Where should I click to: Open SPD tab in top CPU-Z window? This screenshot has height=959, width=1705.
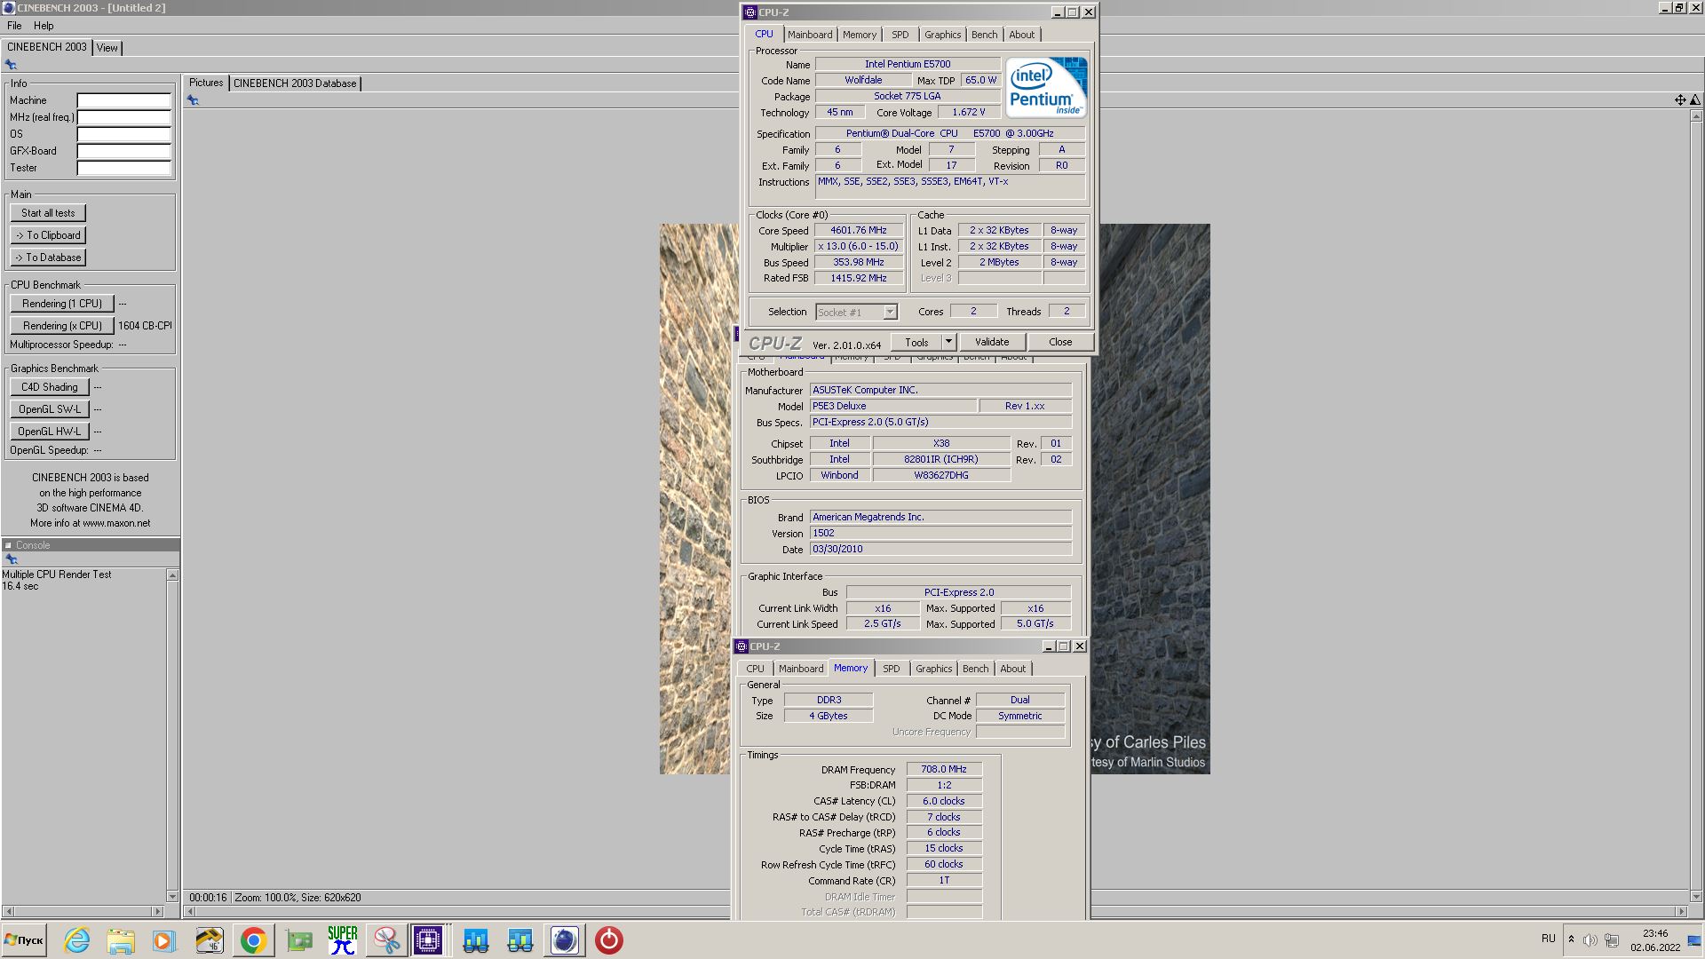coord(900,35)
